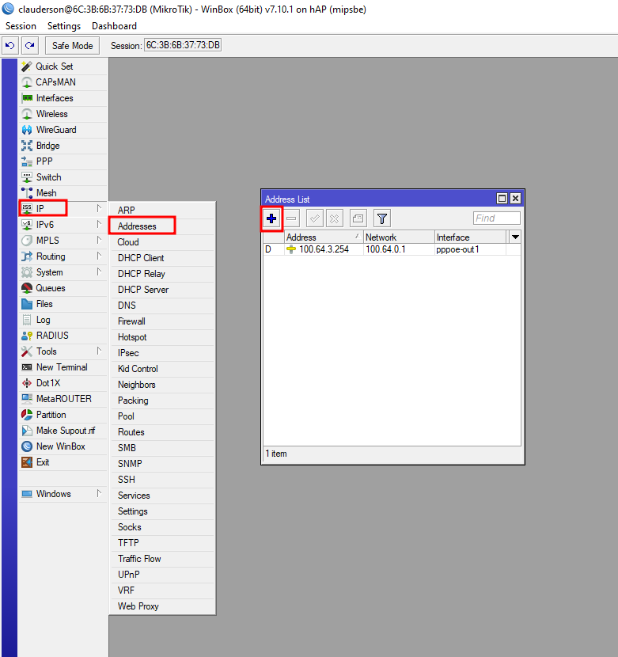Image resolution: width=618 pixels, height=657 pixels.
Task: Click the redo arrow in top toolbar
Action: (30, 46)
